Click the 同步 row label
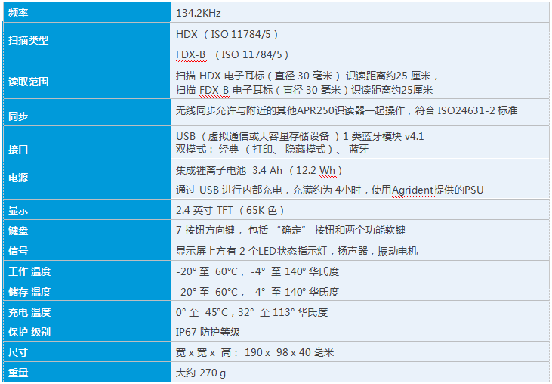Screen dimensions: 552x384 (x=19, y=116)
